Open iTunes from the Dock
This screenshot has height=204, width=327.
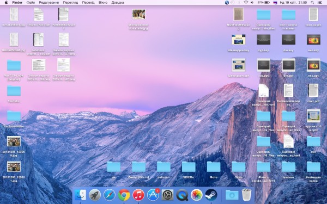pos(138,195)
